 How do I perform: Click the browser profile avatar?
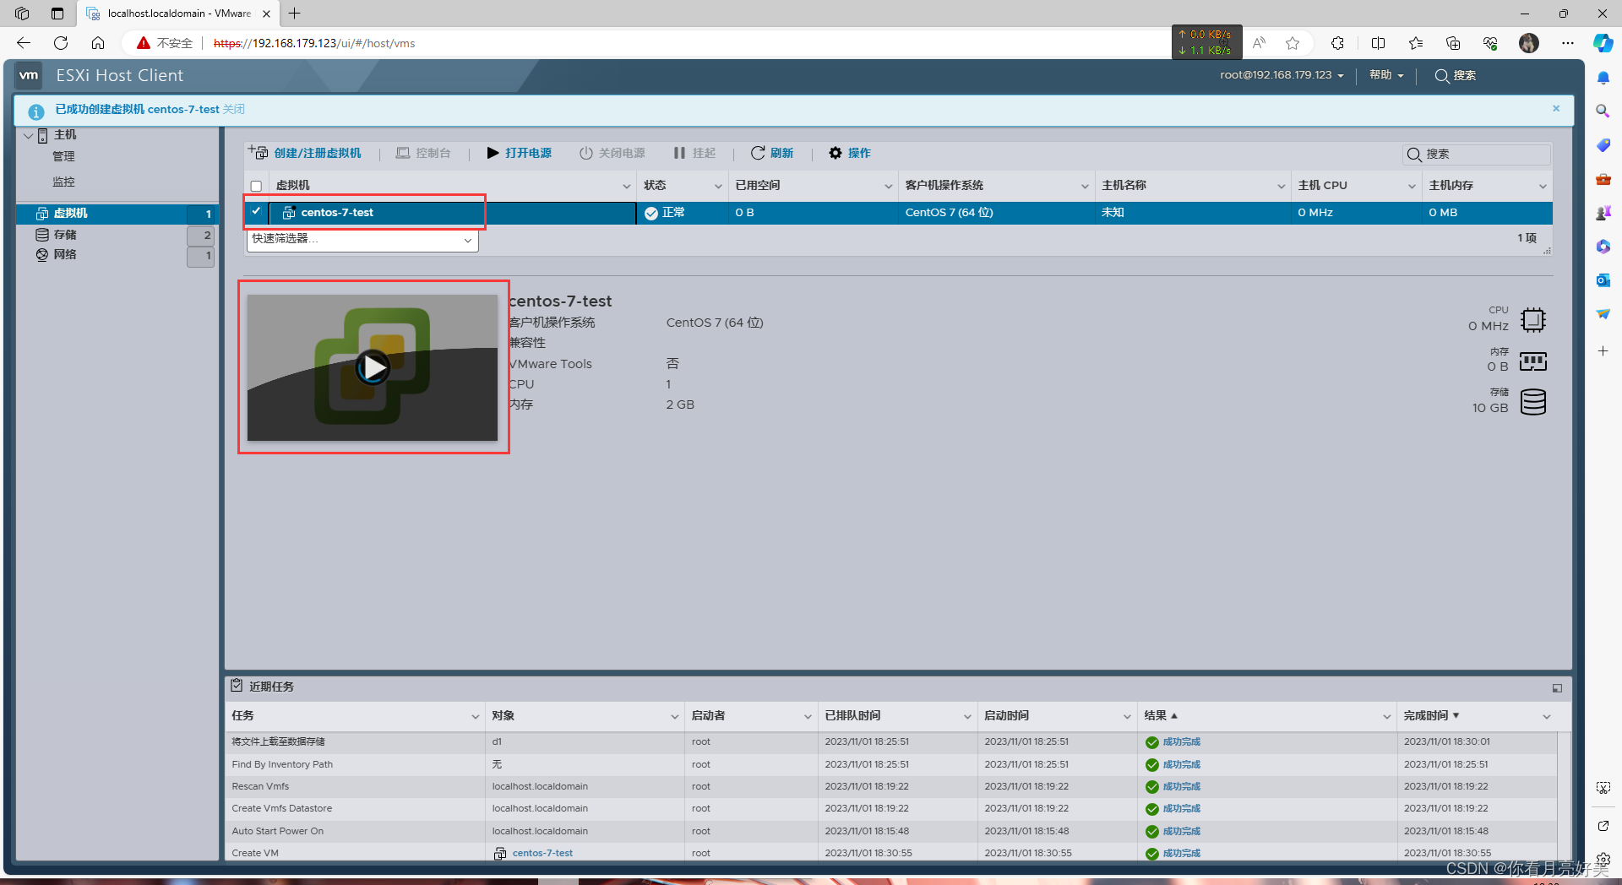(1529, 43)
